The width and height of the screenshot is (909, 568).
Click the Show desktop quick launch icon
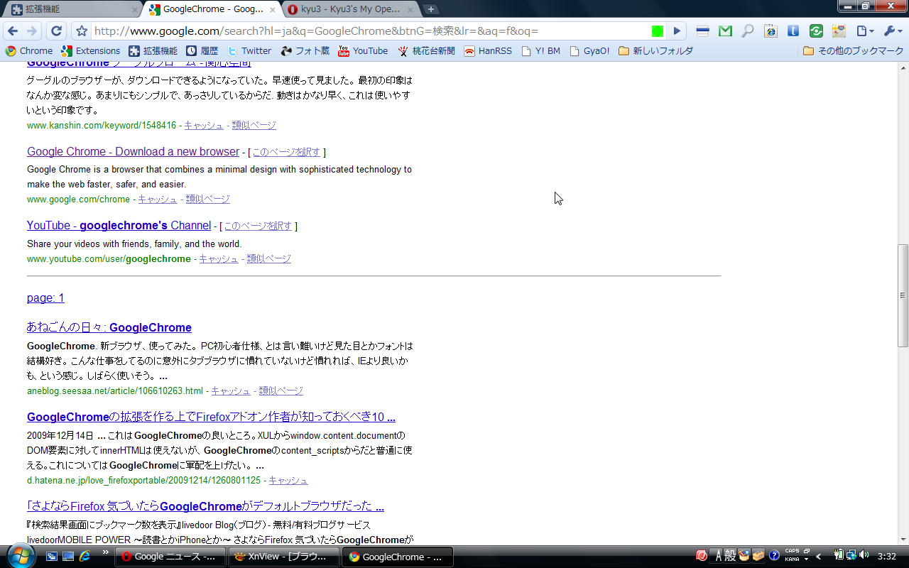pos(68,557)
